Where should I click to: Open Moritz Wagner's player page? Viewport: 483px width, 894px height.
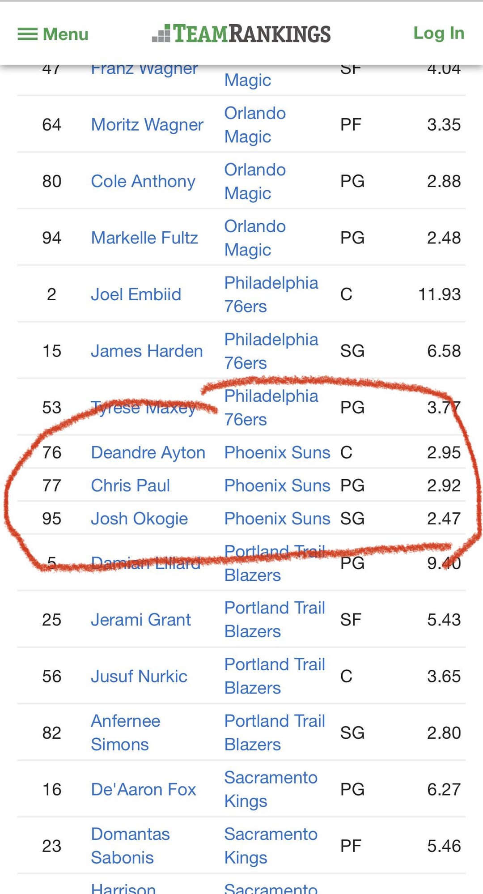point(147,125)
